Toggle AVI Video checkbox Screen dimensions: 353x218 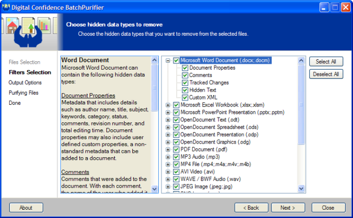pyautogui.click(x=176, y=172)
